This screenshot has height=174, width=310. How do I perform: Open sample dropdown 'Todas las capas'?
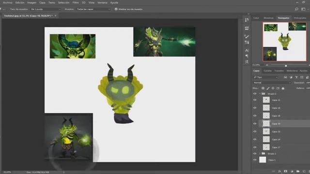(93, 9)
